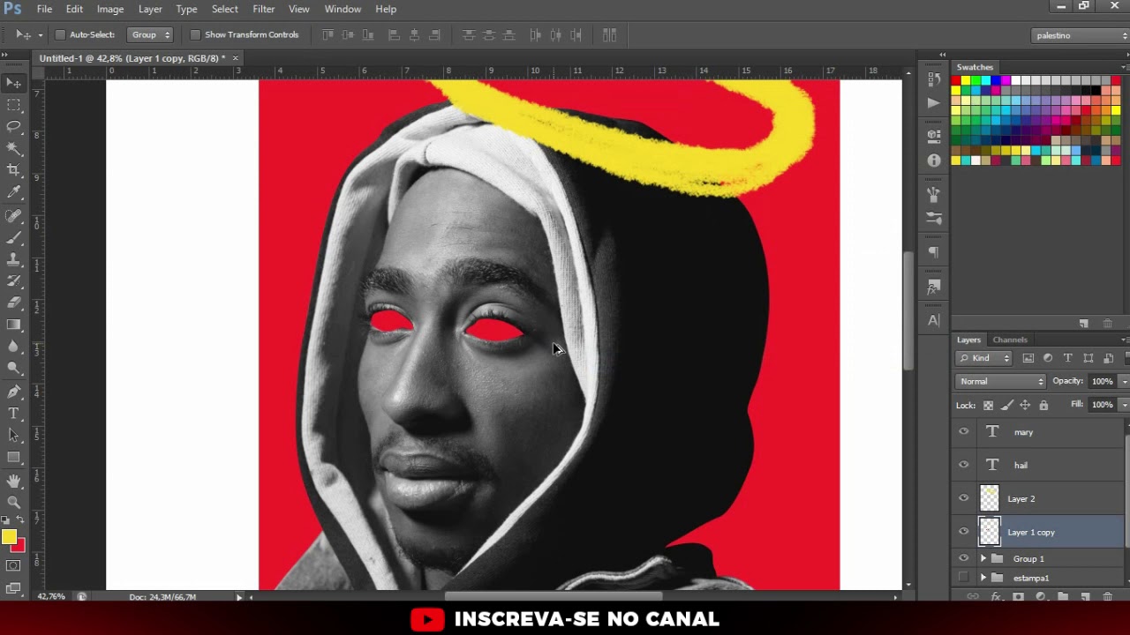Lock all padlock icon in Layers
1130x635 pixels.
1043,405
